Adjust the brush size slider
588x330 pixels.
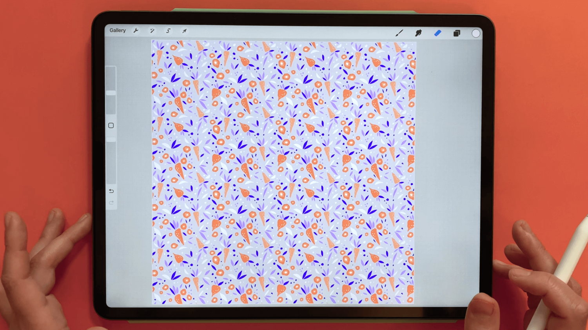tap(110, 92)
